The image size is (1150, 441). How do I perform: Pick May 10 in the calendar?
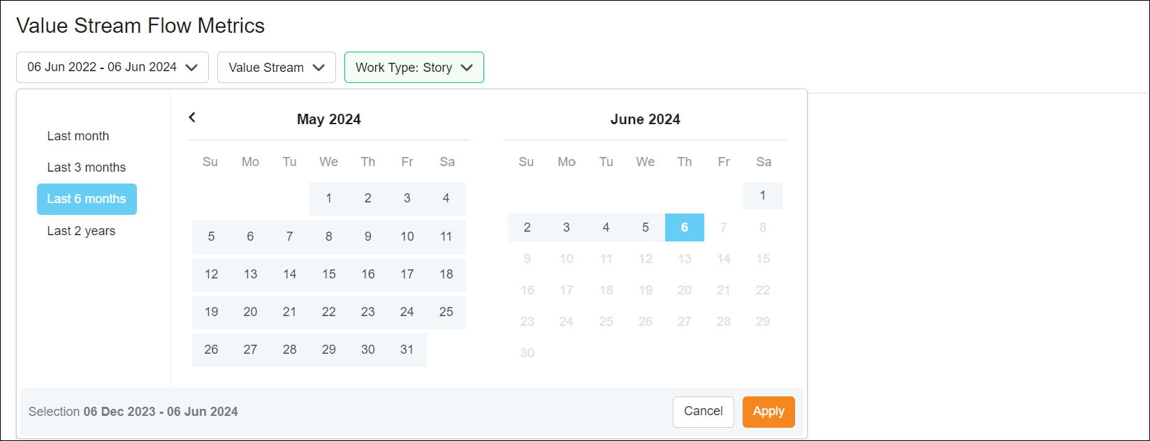(407, 237)
